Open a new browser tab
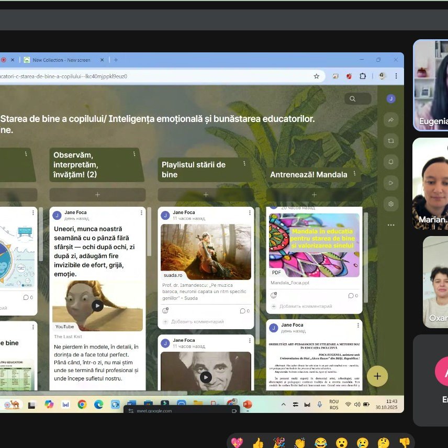This screenshot has height=448, width=448. click(116, 60)
